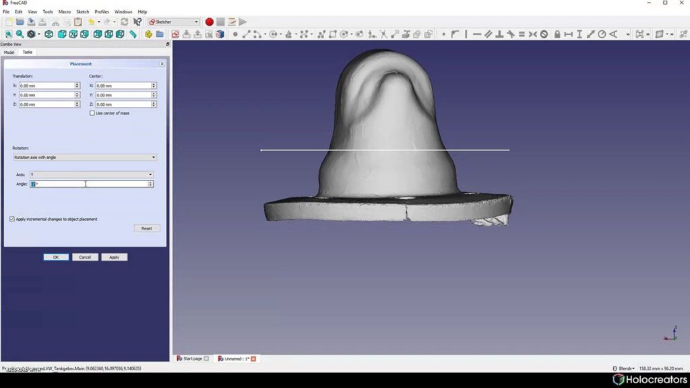Click the angle constraint icon
This screenshot has height=388, width=690.
click(x=613, y=34)
